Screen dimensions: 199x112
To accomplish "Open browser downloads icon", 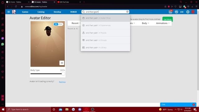I will [x=192, y=7].
